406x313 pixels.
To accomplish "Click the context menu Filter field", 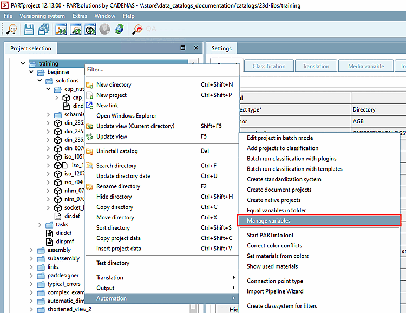I will click(162, 69).
